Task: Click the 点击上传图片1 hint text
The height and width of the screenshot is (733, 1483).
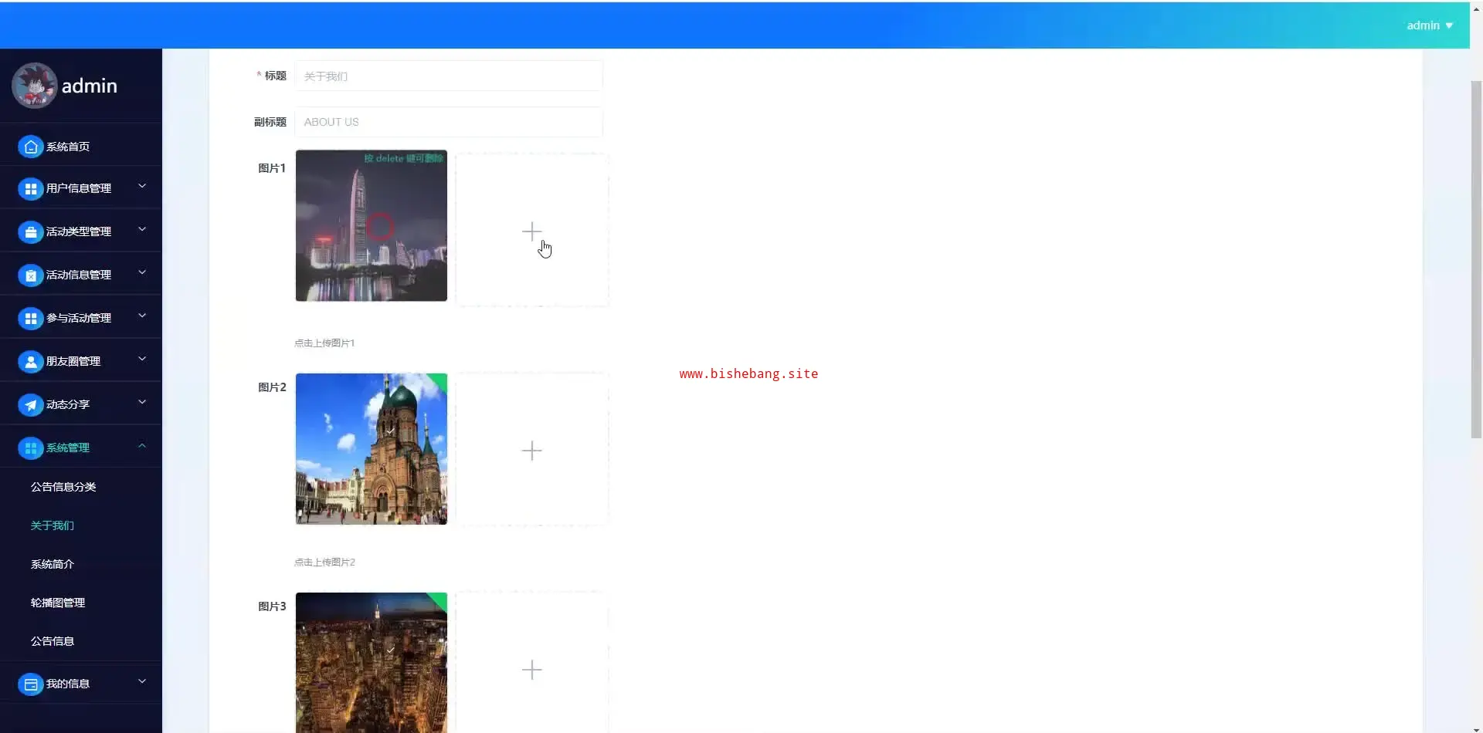Action: tap(324, 343)
